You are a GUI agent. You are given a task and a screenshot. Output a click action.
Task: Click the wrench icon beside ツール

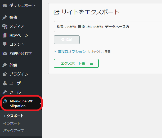click(x=5, y=92)
